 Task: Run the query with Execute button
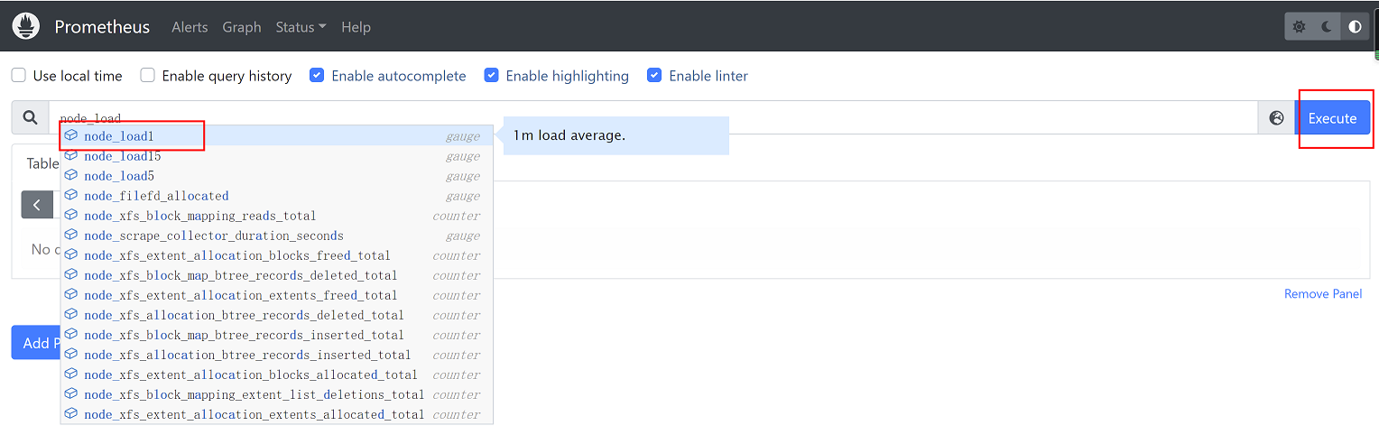coord(1332,118)
